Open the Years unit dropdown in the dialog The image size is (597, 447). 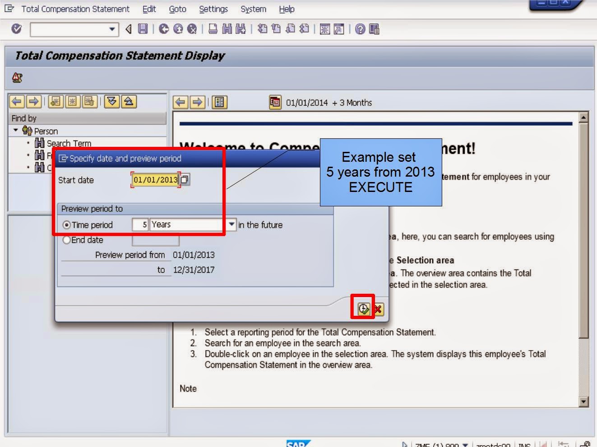click(x=231, y=224)
